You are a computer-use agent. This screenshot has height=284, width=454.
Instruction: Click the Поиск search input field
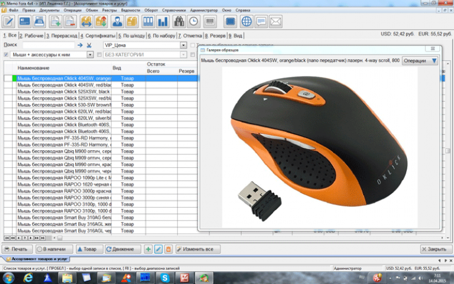pos(48,45)
